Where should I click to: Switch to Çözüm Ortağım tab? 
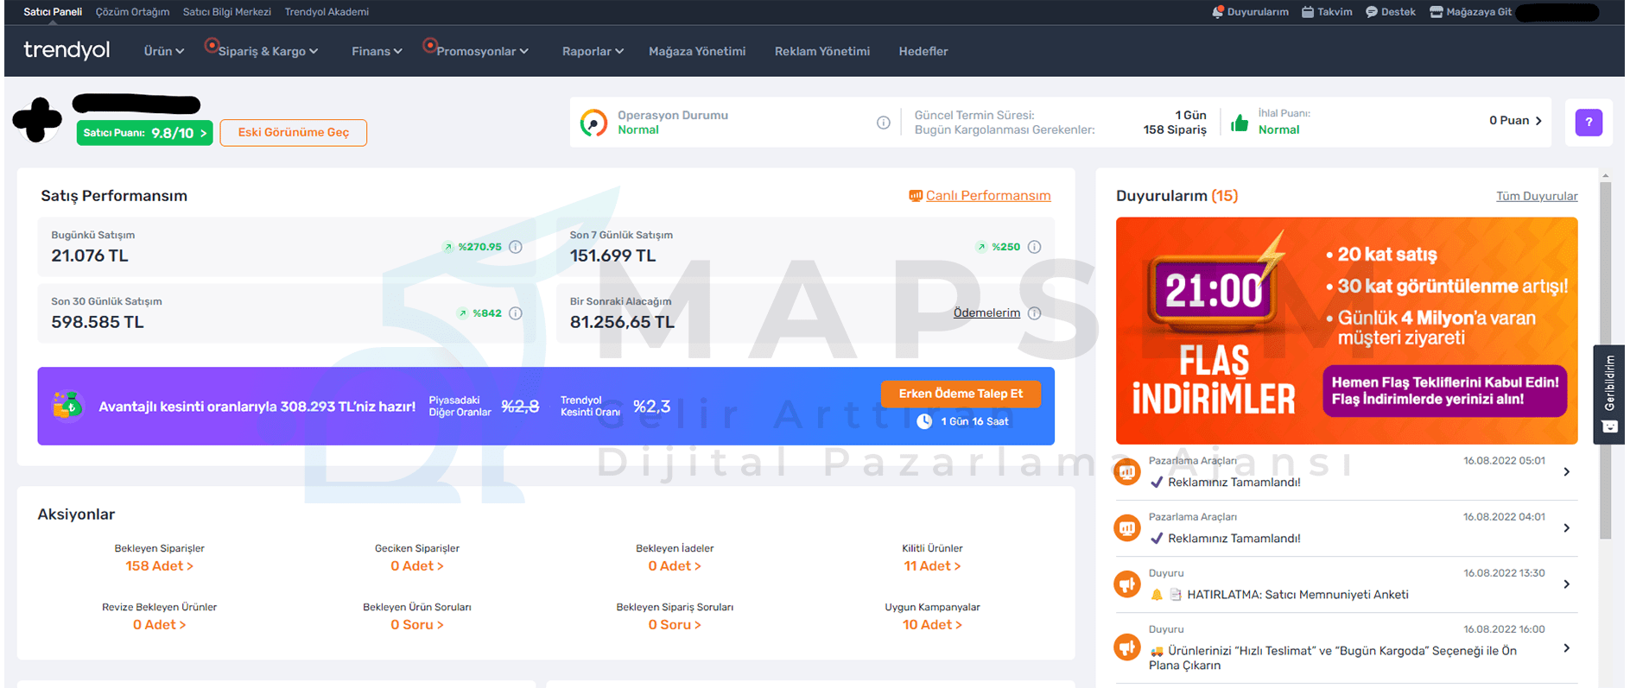point(133,12)
